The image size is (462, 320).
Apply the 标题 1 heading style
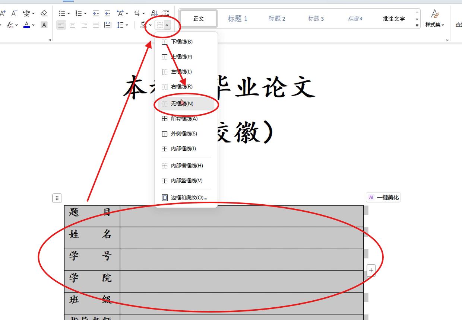pyautogui.click(x=237, y=19)
